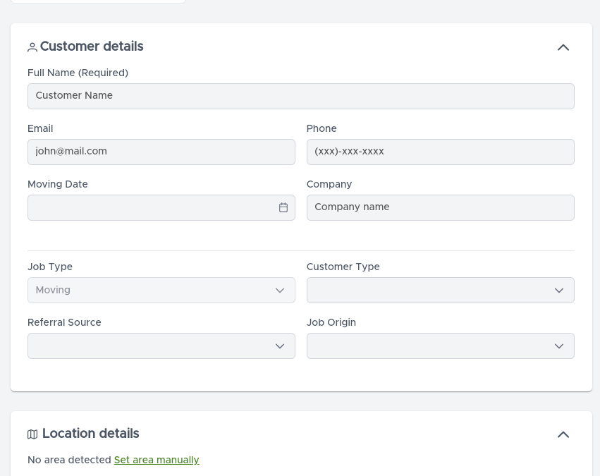Image resolution: width=600 pixels, height=476 pixels.
Task: Click the Job Origin chevron arrow
Action: 559,346
